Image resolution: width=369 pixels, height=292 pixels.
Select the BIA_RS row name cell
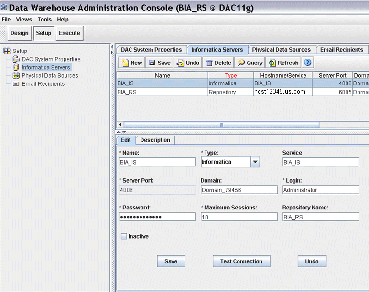coord(163,92)
